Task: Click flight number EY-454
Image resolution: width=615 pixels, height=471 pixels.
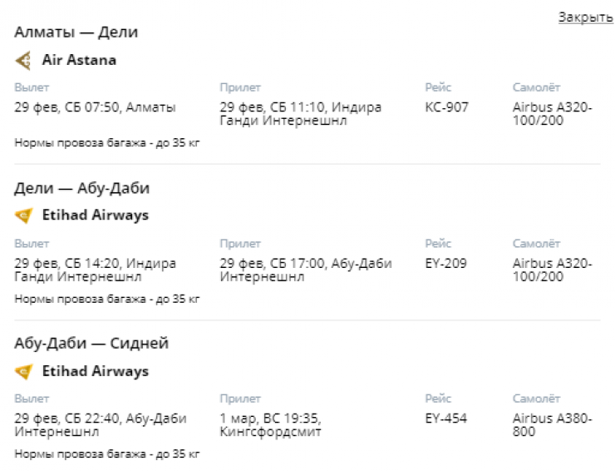Action: [x=446, y=419]
